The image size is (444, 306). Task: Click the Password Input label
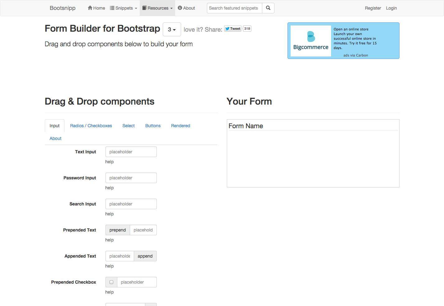click(x=80, y=178)
